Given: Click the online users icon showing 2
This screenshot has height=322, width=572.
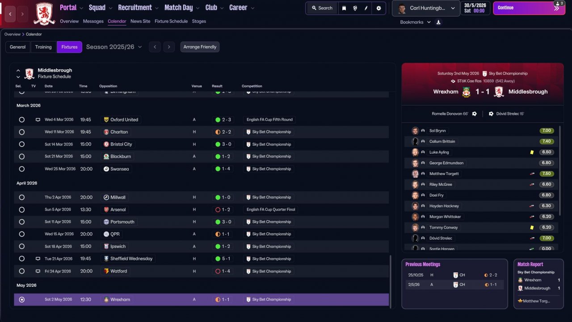Looking at the screenshot, I should click(559, 3).
